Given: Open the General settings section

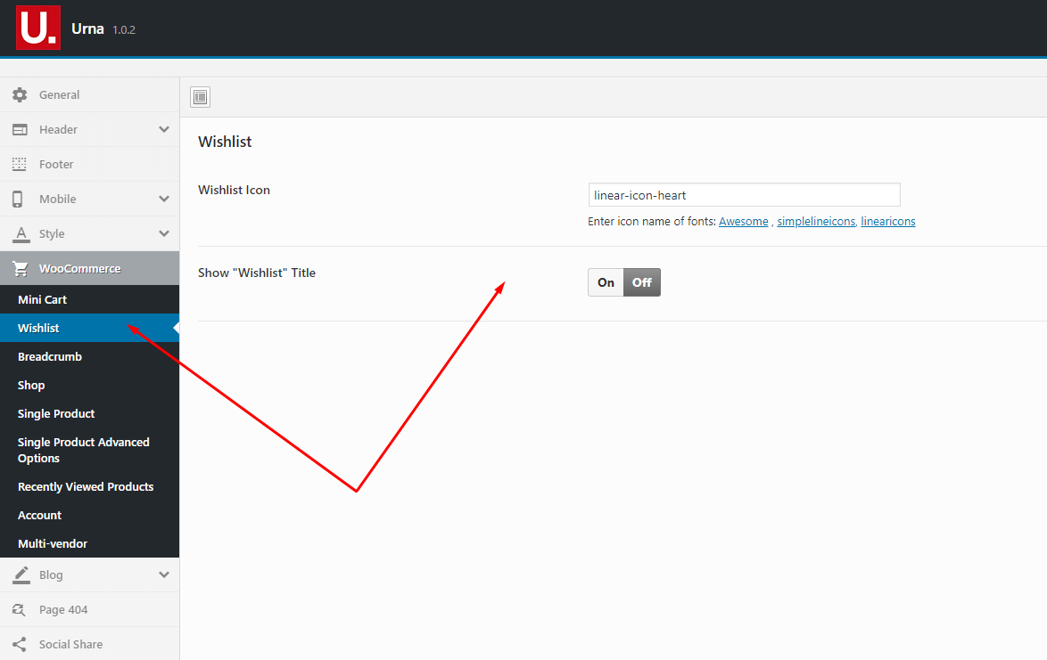Looking at the screenshot, I should 89,94.
